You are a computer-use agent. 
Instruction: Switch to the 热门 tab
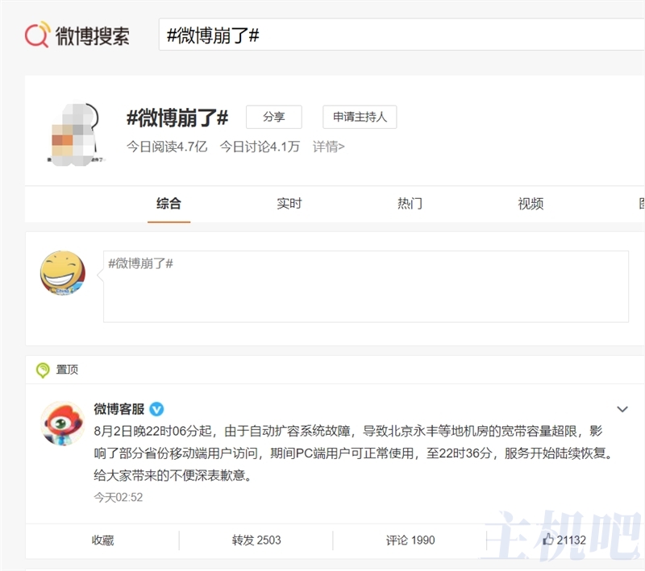(410, 204)
